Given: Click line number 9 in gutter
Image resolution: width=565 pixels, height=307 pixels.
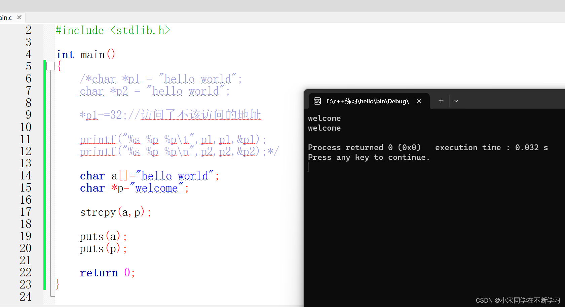Looking at the screenshot, I should tap(29, 115).
